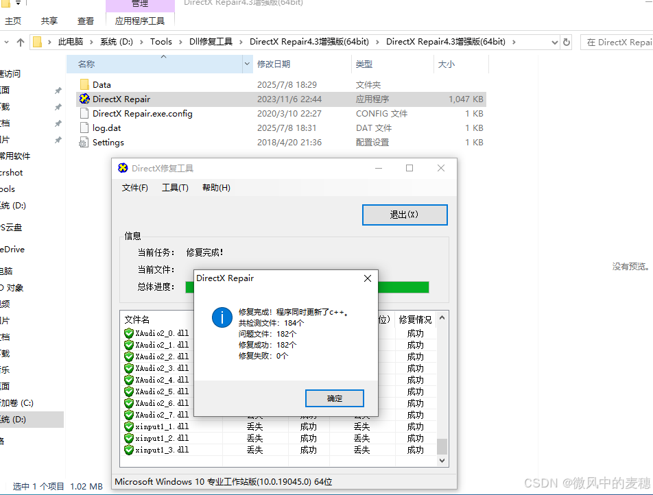
Task: Click the 修复情况 column header in results list
Action: (x=415, y=319)
